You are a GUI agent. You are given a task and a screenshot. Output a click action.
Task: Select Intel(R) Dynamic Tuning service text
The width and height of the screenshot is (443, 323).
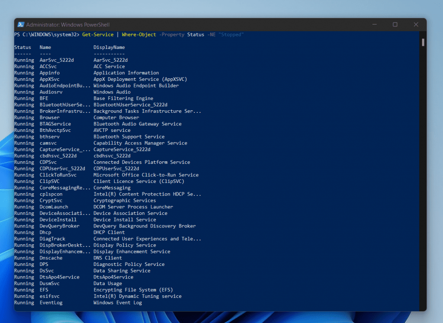(137, 296)
